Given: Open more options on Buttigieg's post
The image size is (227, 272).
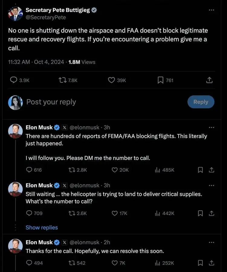Looking at the screenshot, I should pyautogui.click(x=212, y=10).
